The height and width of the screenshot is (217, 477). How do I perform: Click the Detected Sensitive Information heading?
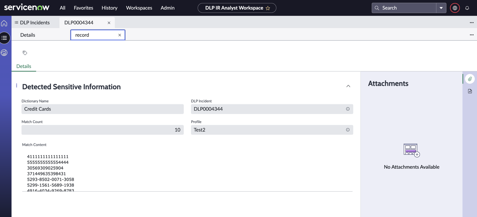point(71,87)
